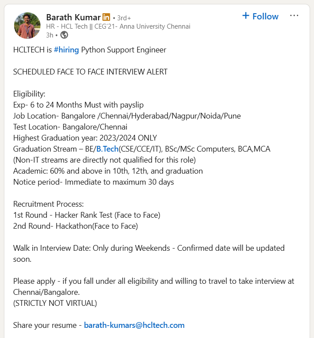The image size is (314, 338).
Task: Click the LinkedIn badge icon beside the name
Action: pyautogui.click(x=106, y=17)
